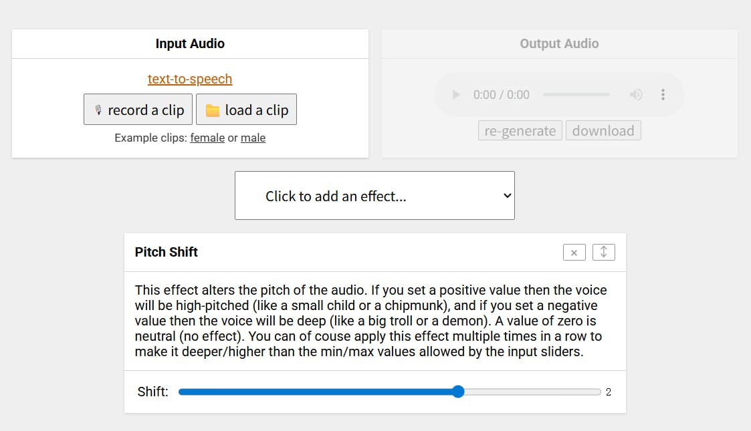Click the re-generate button

520,130
